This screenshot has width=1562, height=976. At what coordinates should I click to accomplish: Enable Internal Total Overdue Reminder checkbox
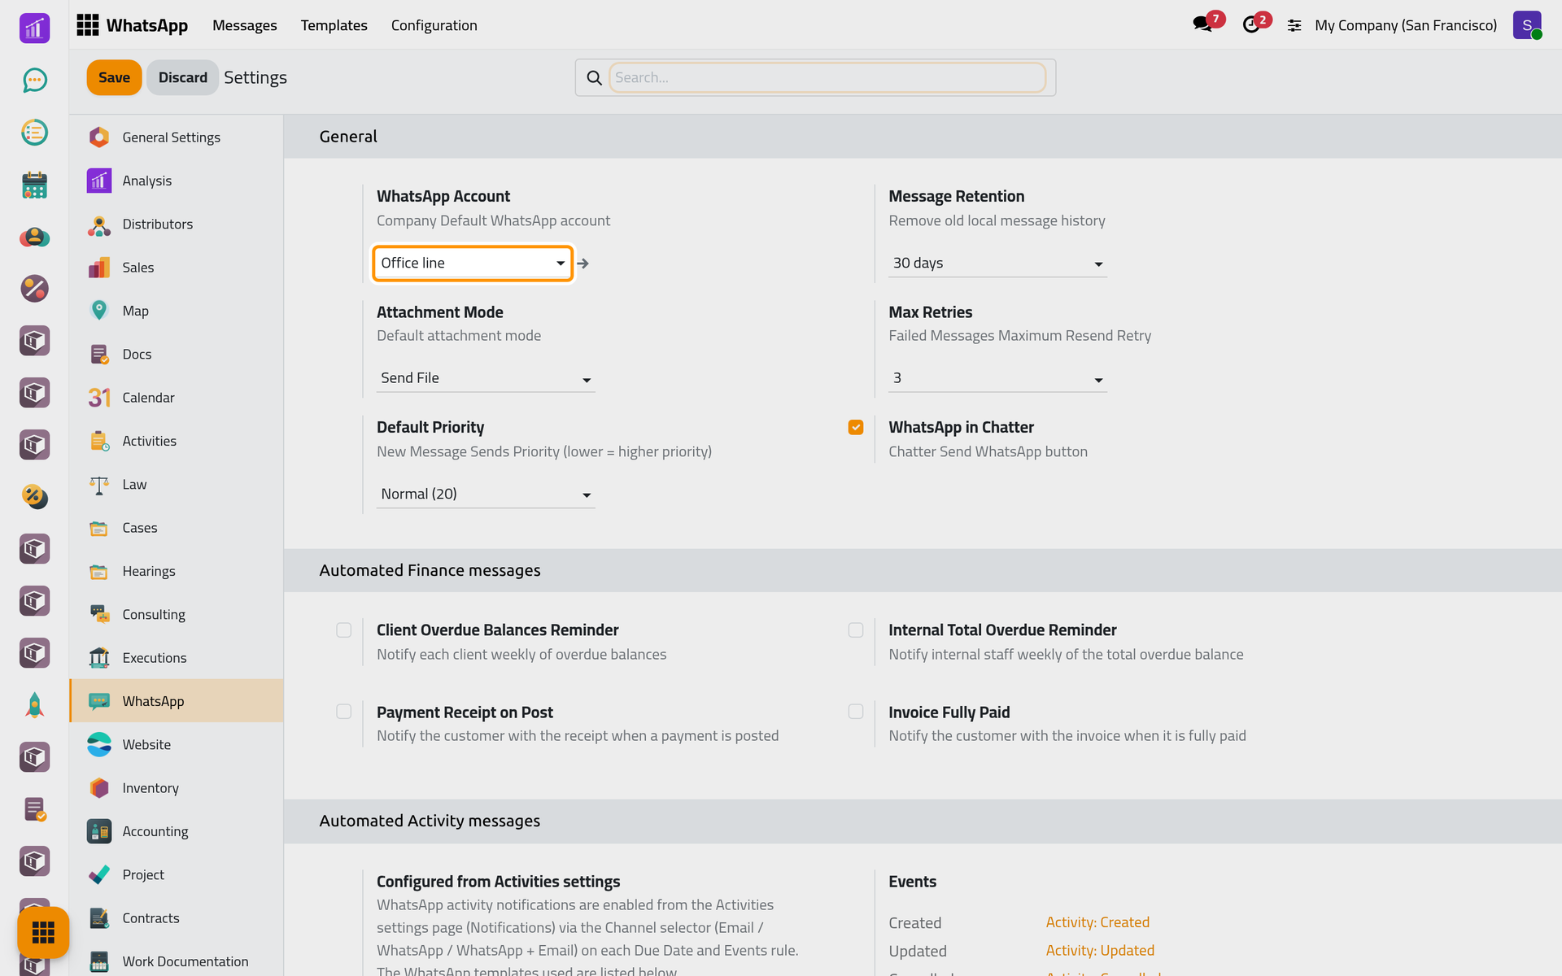[x=856, y=630]
